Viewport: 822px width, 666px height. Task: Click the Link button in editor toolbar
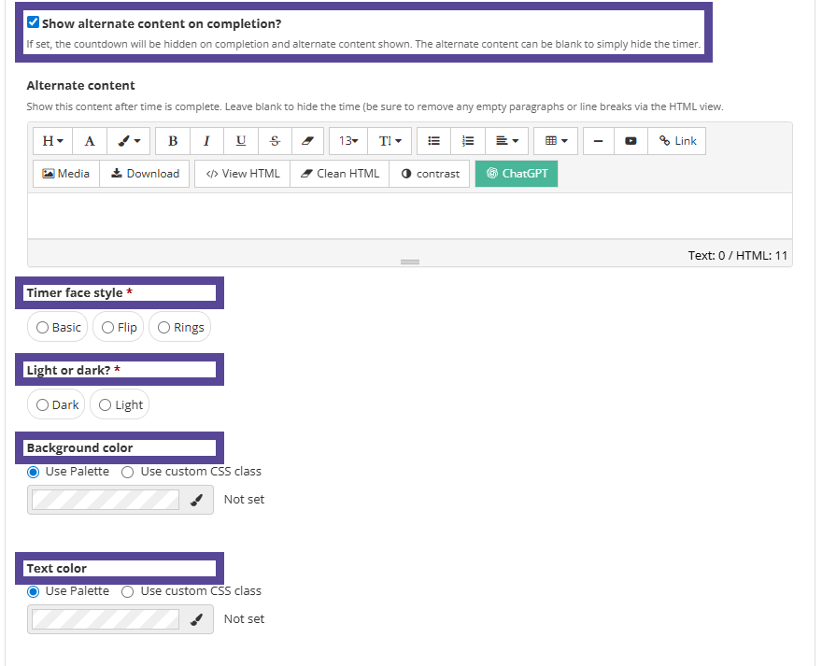tap(677, 141)
